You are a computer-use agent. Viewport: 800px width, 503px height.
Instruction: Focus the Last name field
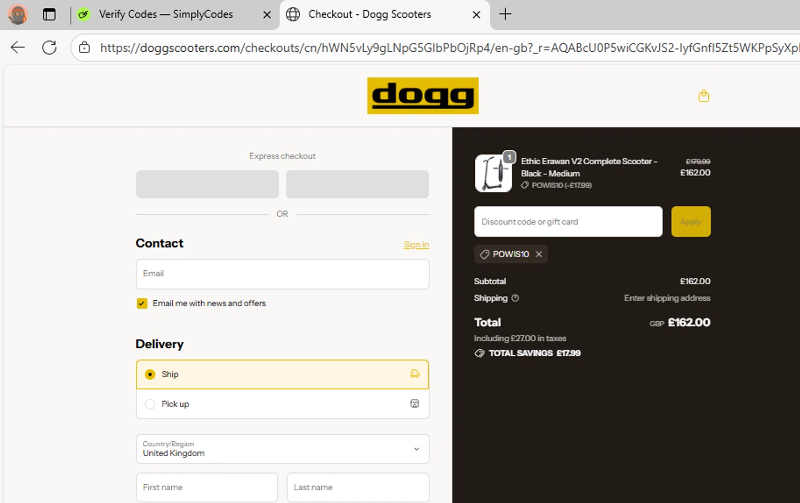coord(358,487)
